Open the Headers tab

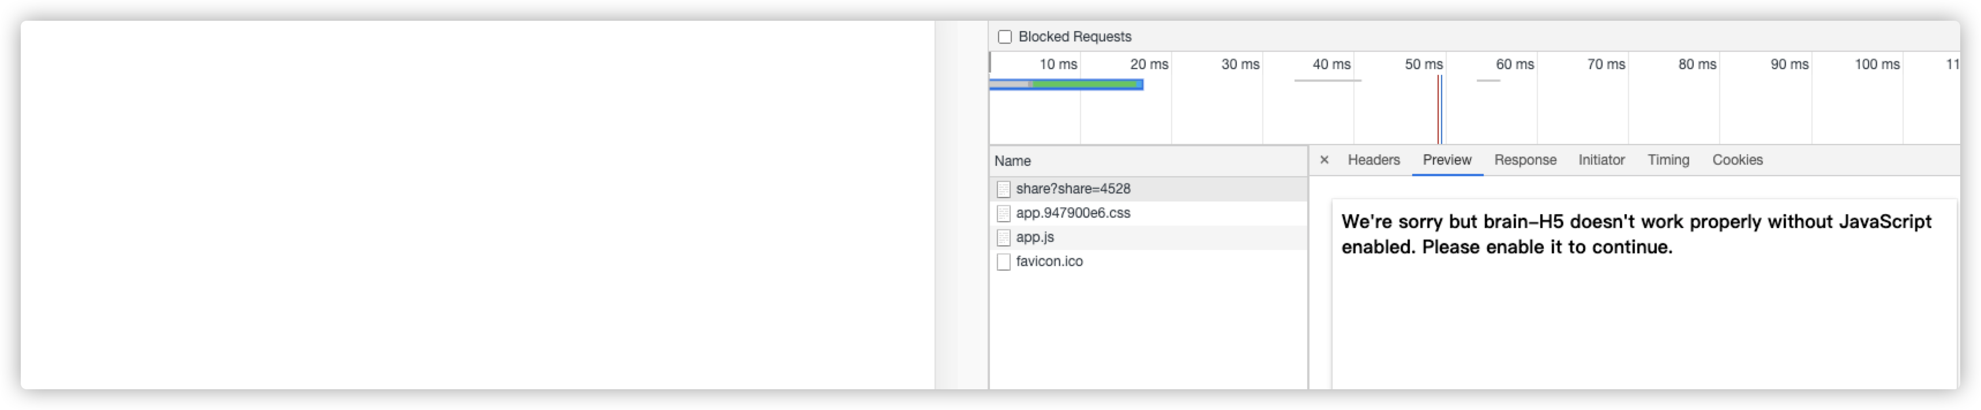pos(1374,160)
